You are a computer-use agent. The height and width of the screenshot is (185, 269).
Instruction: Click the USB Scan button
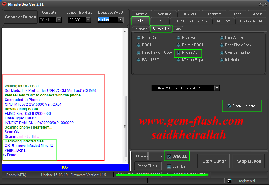pyautogui.click(x=156, y=156)
